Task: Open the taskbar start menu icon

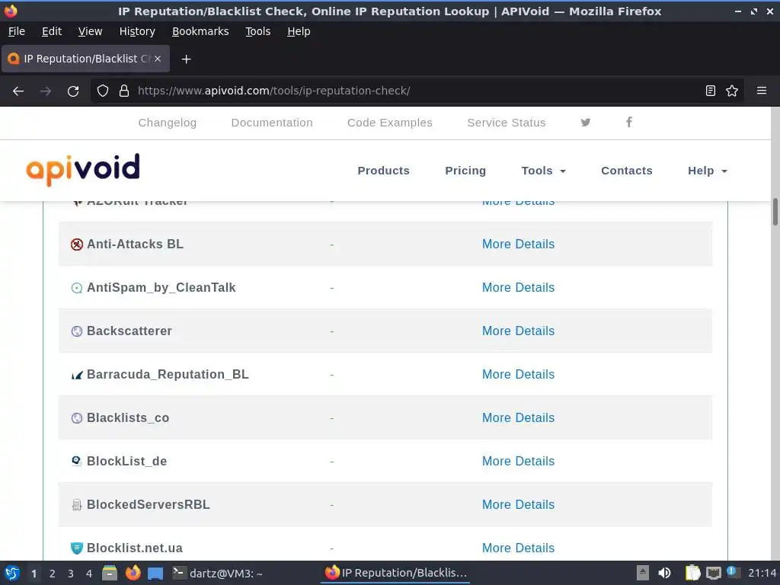Action: click(x=12, y=573)
